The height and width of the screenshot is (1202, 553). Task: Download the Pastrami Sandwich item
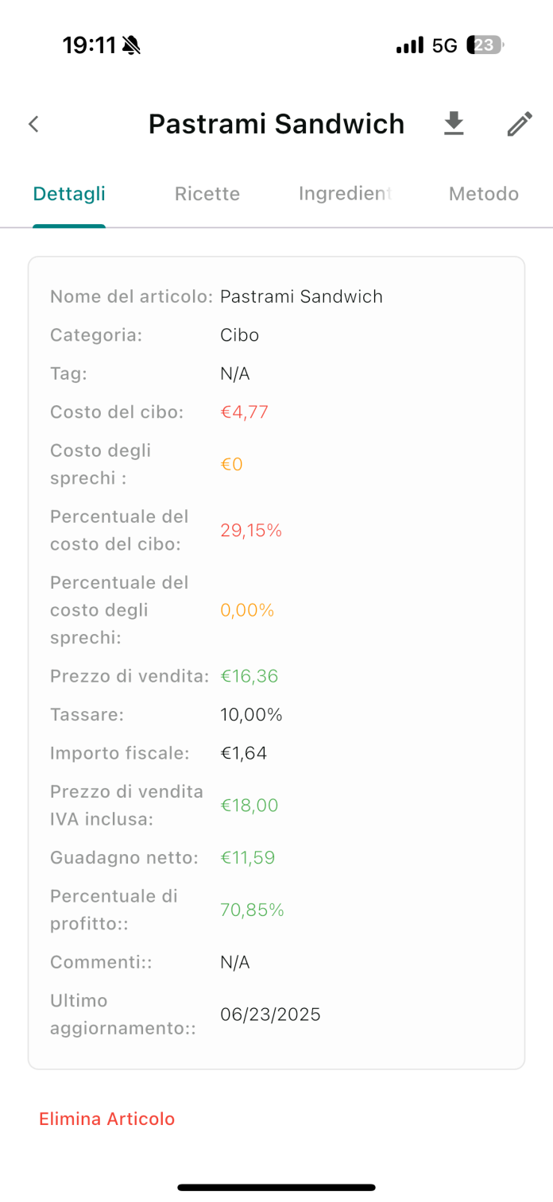454,124
